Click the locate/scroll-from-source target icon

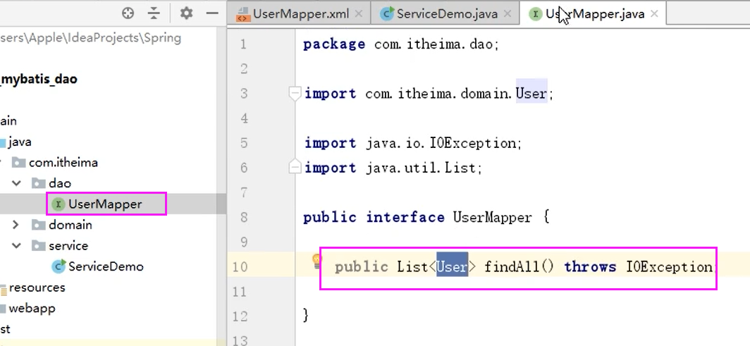(x=128, y=13)
